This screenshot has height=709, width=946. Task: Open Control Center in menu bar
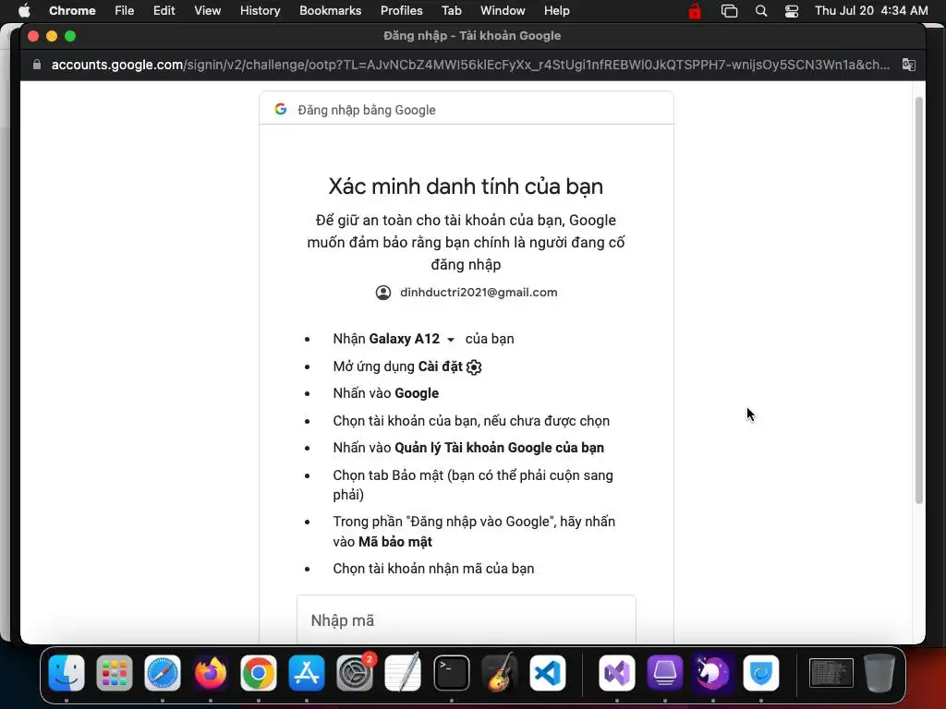click(x=792, y=11)
